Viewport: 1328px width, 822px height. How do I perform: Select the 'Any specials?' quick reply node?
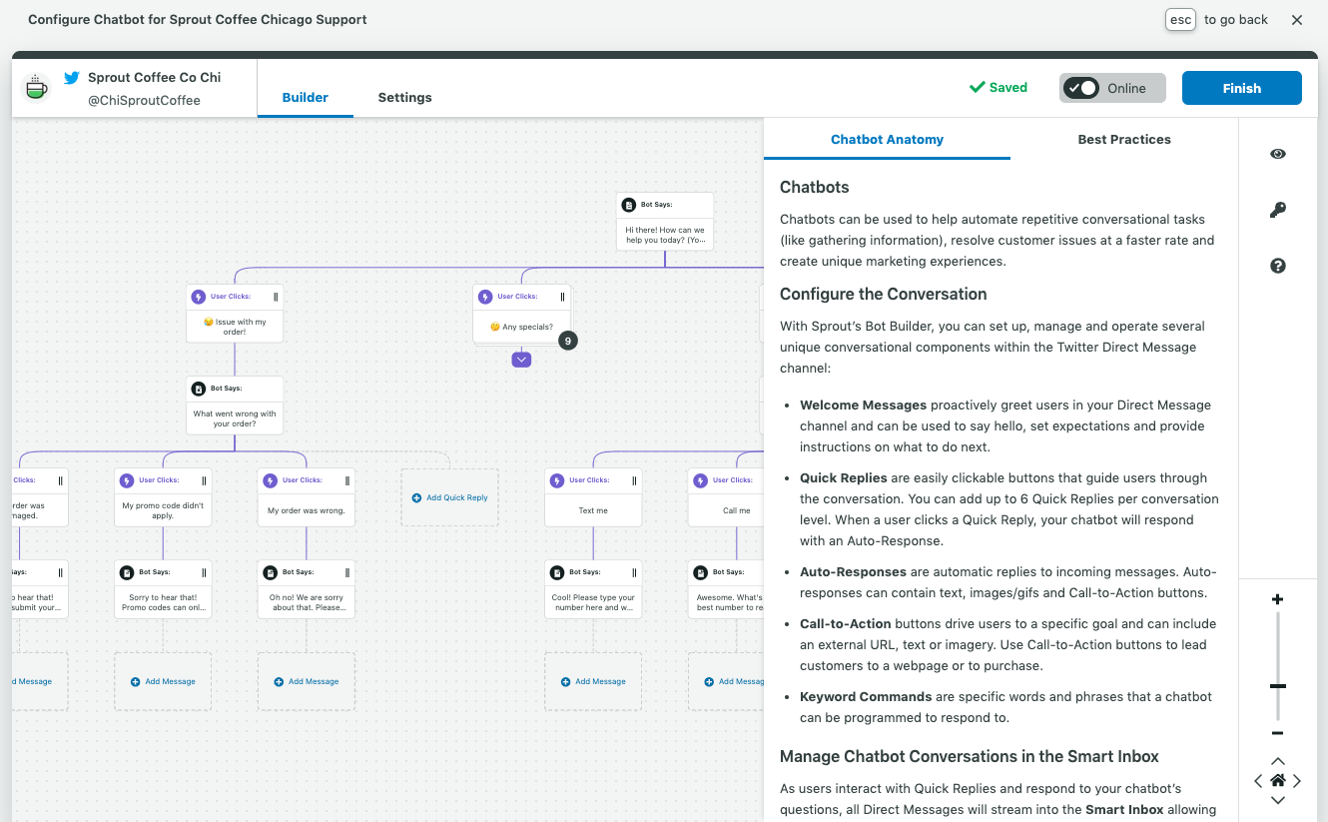521,314
